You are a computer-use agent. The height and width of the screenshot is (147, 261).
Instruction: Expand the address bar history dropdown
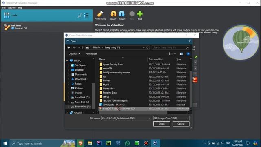click(x=144, y=47)
